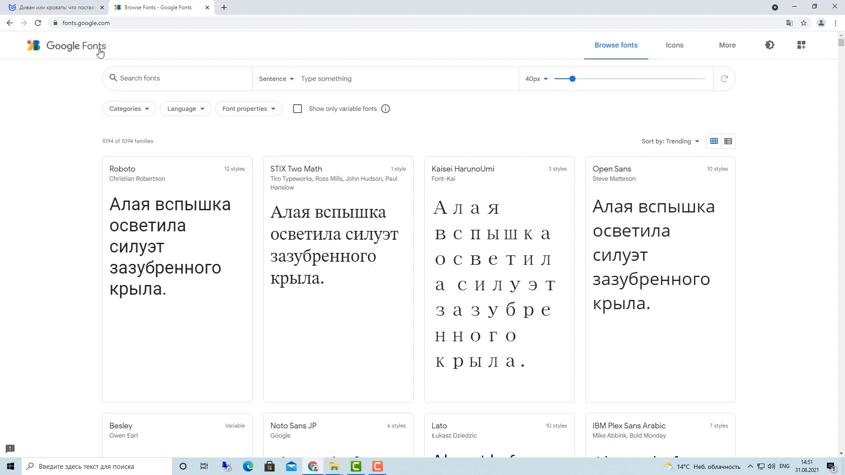
Task: Close the Browse Fonts tab
Action: click(x=207, y=7)
